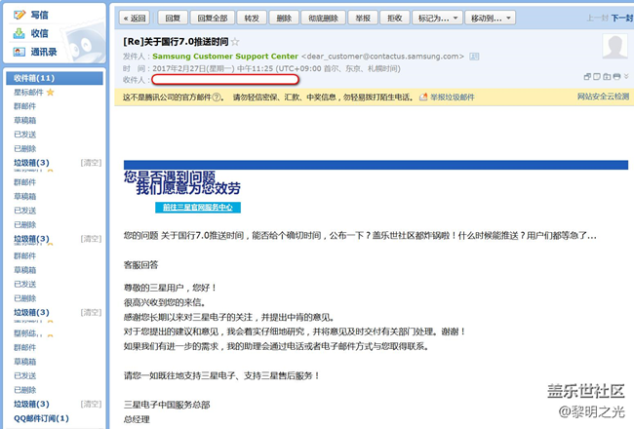Click the 写信 compose mail icon
Viewport: 634px width, 429px height.
[19, 15]
